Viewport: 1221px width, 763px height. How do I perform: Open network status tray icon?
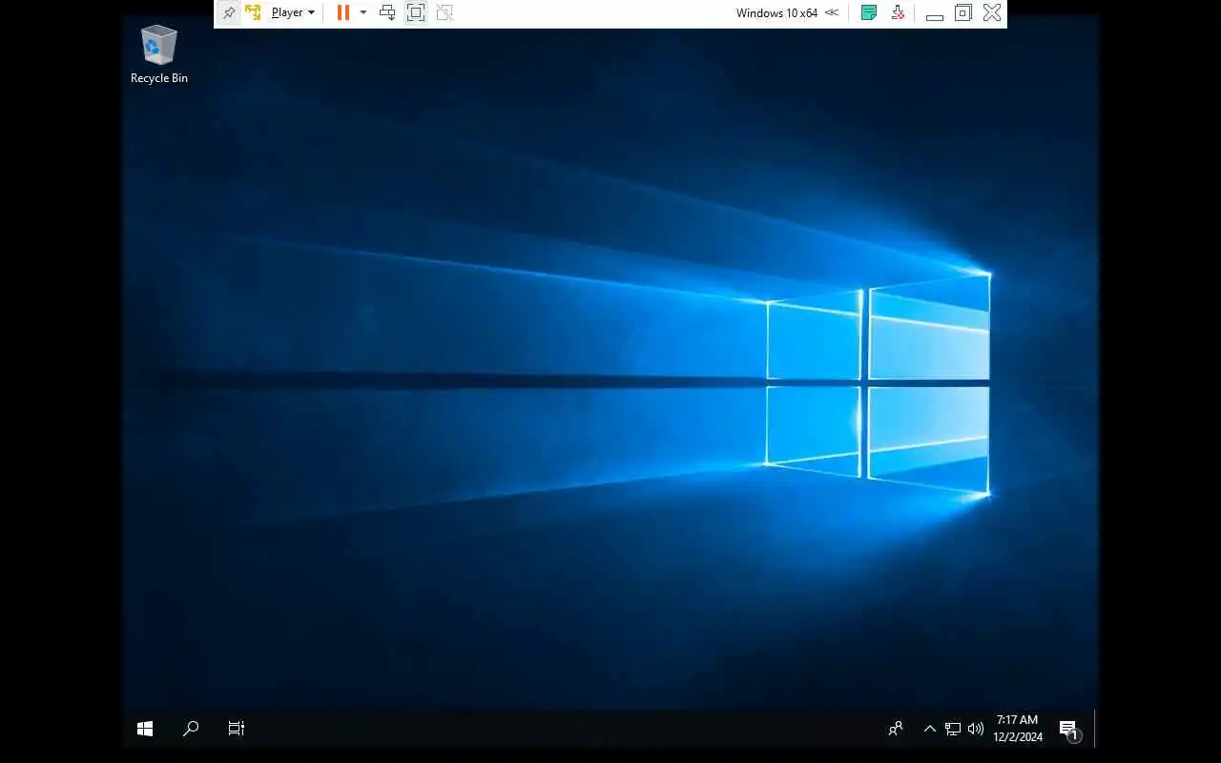pos(953,729)
